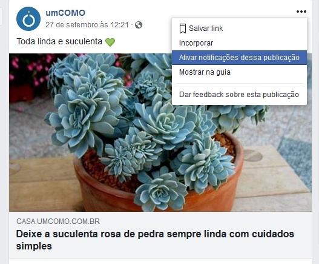This screenshot has height=264, width=319.
Task: Click the 27 de setembro timestamp
Action: pyautogui.click(x=87, y=25)
